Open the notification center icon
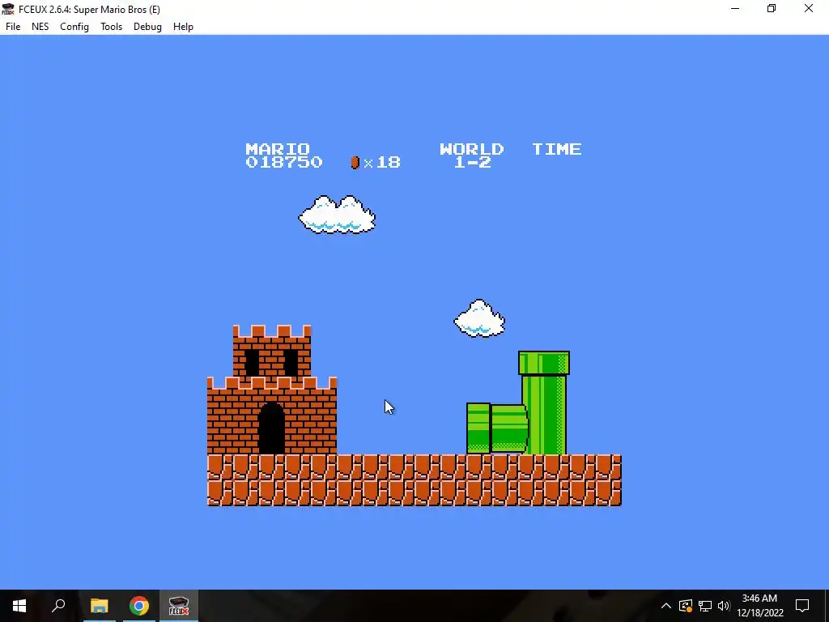Image resolution: width=829 pixels, height=622 pixels. click(x=802, y=606)
